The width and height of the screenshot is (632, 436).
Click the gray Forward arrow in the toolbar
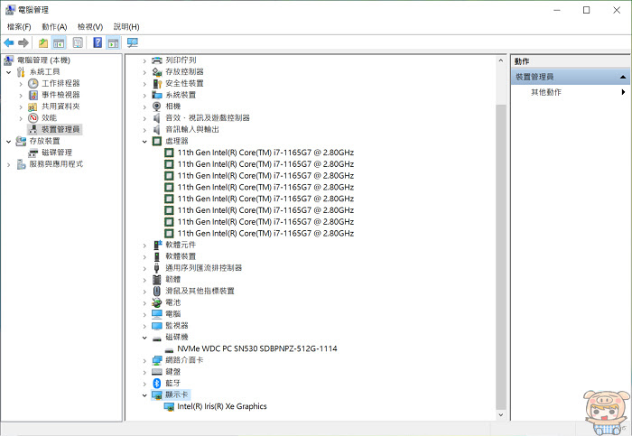tap(23, 42)
